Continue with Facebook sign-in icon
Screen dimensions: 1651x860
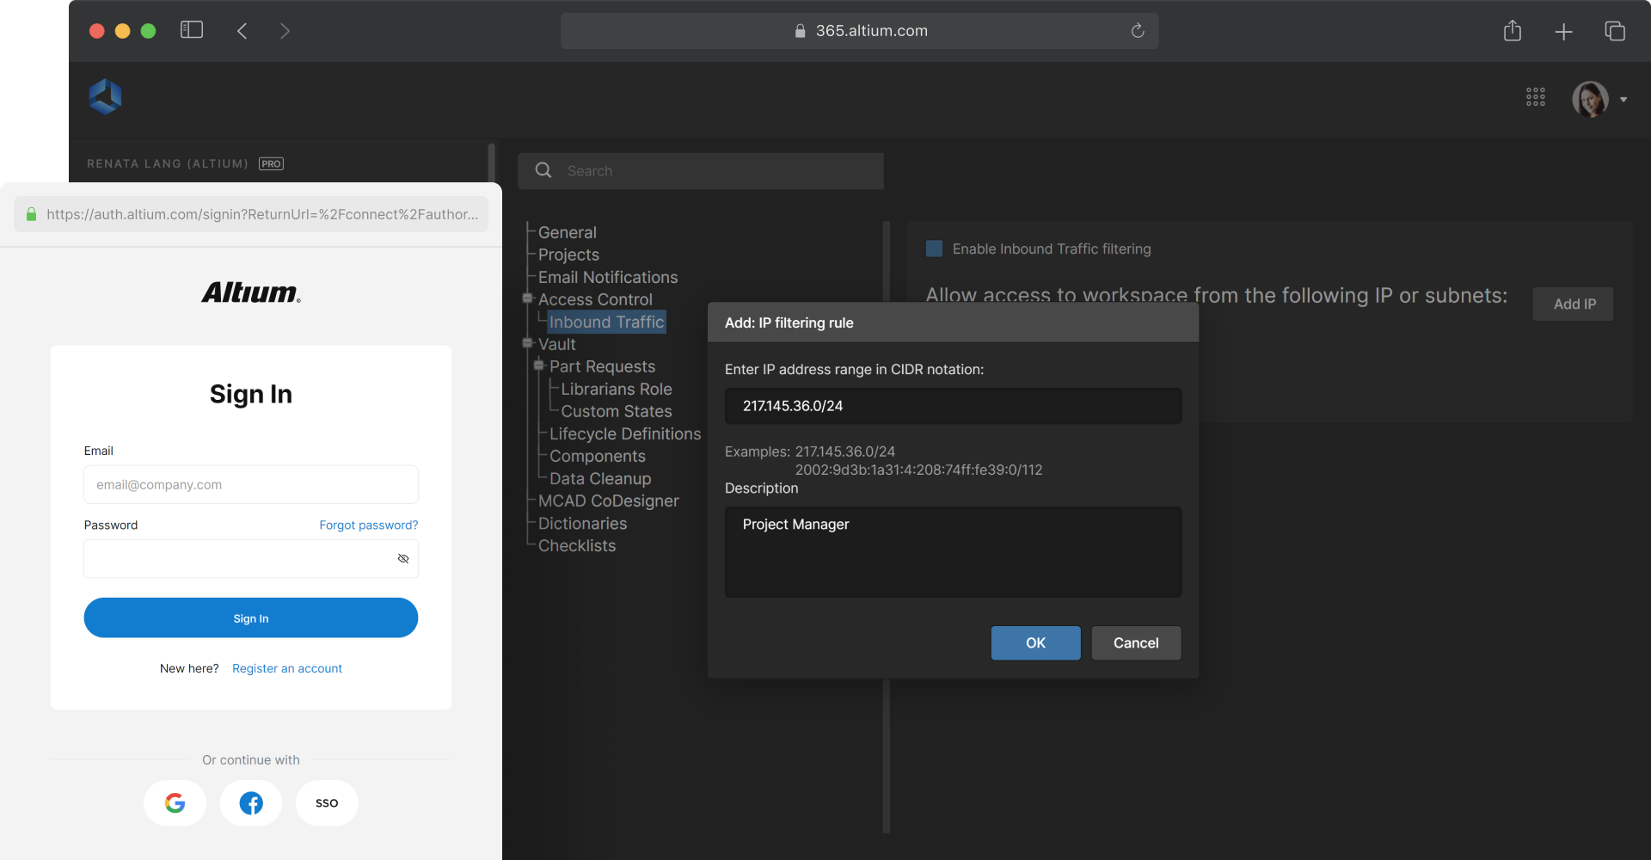(x=251, y=802)
